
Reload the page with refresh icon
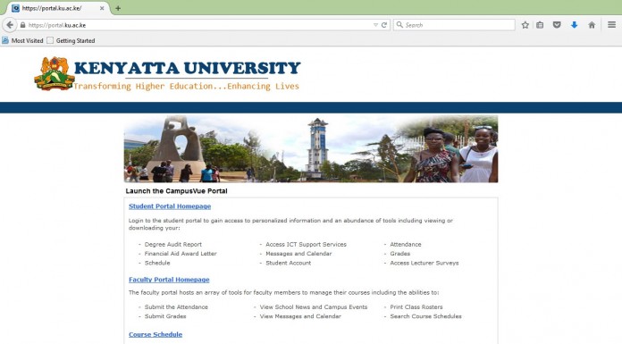click(x=384, y=25)
